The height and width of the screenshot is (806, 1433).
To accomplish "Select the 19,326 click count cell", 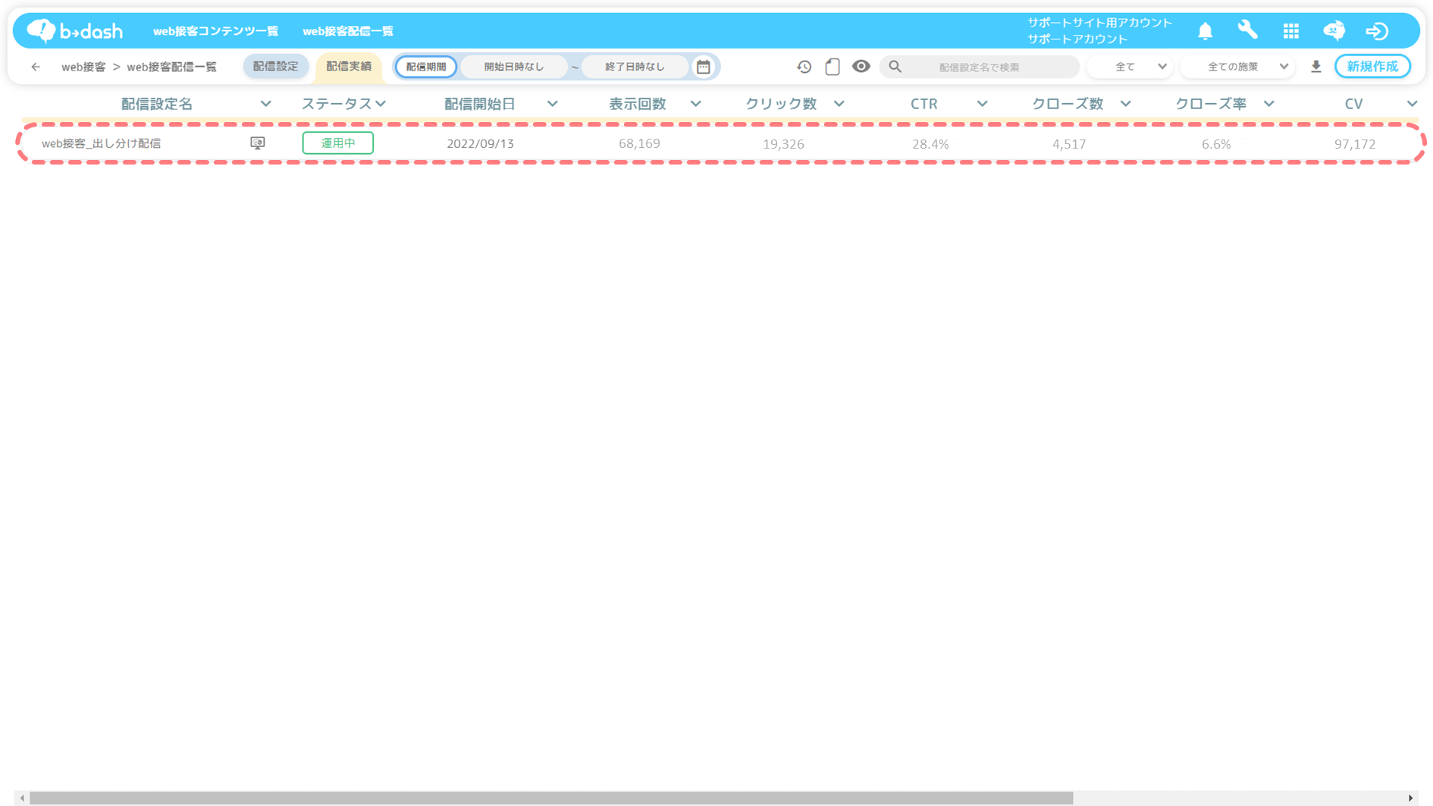I will point(783,143).
